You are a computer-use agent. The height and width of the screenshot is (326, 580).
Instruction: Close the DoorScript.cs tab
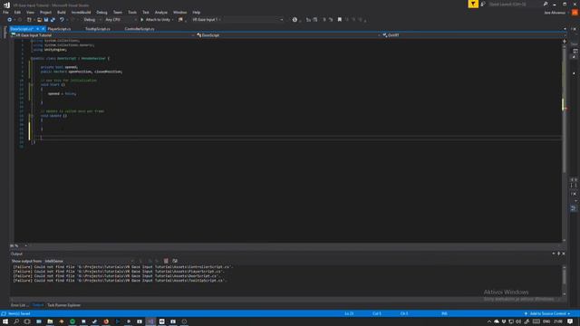[x=43, y=29]
